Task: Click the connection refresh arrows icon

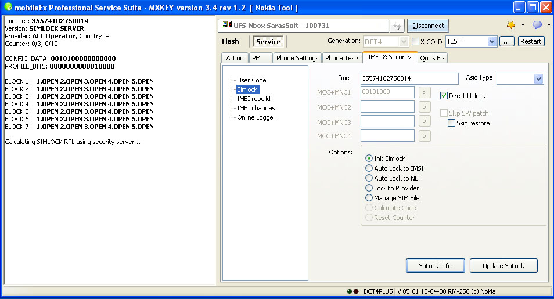Action: tap(397, 26)
